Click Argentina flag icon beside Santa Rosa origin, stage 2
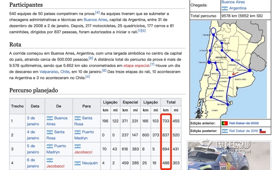274x170 pixels. click(50, 132)
